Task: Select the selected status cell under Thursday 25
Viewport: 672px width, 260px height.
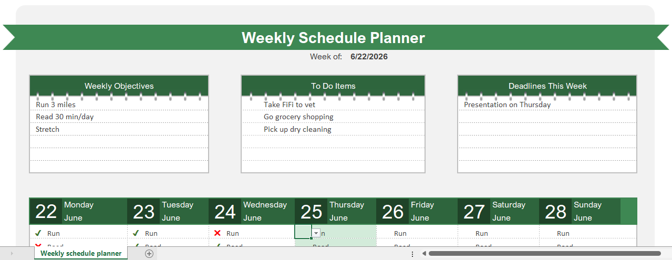Action: 303,232
